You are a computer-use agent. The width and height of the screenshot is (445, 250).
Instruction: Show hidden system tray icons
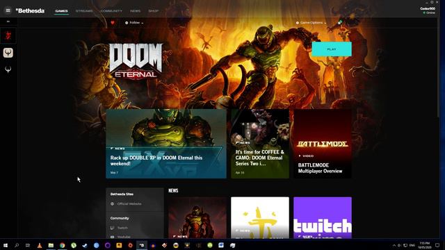coord(394,245)
